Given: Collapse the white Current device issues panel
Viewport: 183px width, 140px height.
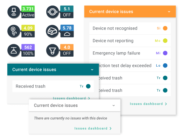Looking at the screenshot, I should coord(113,106).
